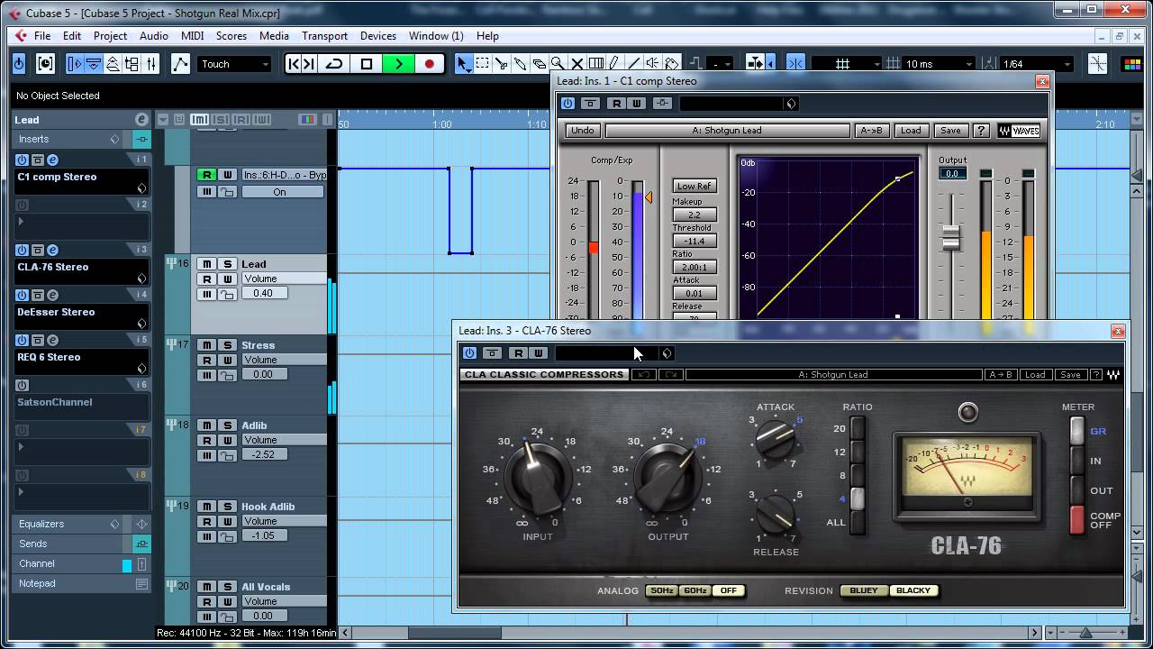Image resolution: width=1153 pixels, height=649 pixels.
Task: Select the Split scissors tool
Action: 502,64
